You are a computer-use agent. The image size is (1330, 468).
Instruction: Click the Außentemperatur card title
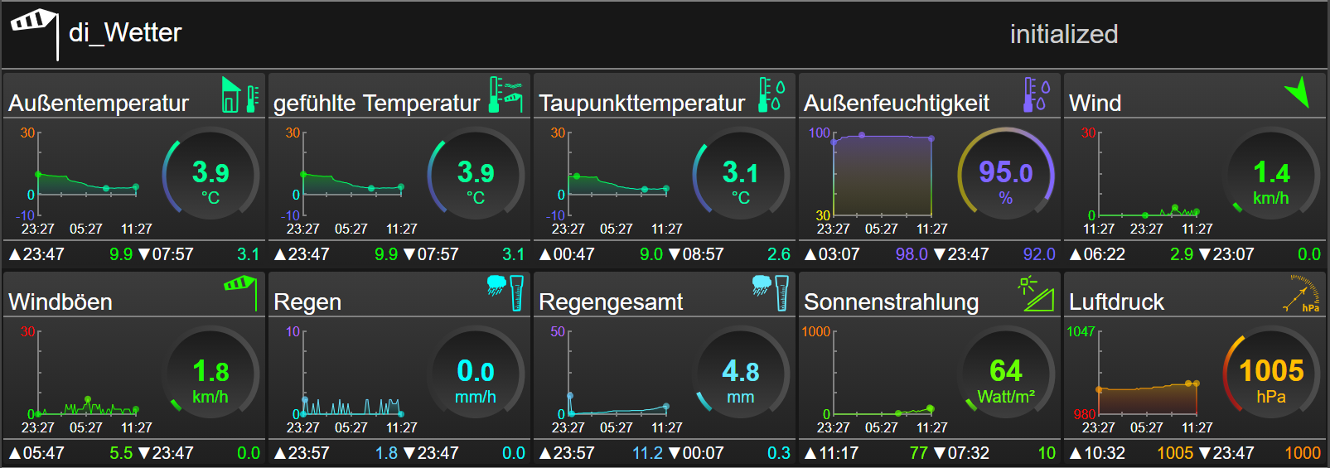(99, 103)
